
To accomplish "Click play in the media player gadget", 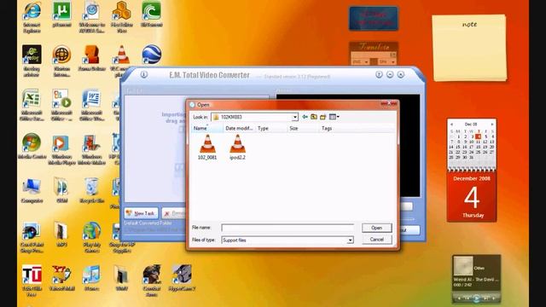I will pyautogui.click(x=476, y=298).
